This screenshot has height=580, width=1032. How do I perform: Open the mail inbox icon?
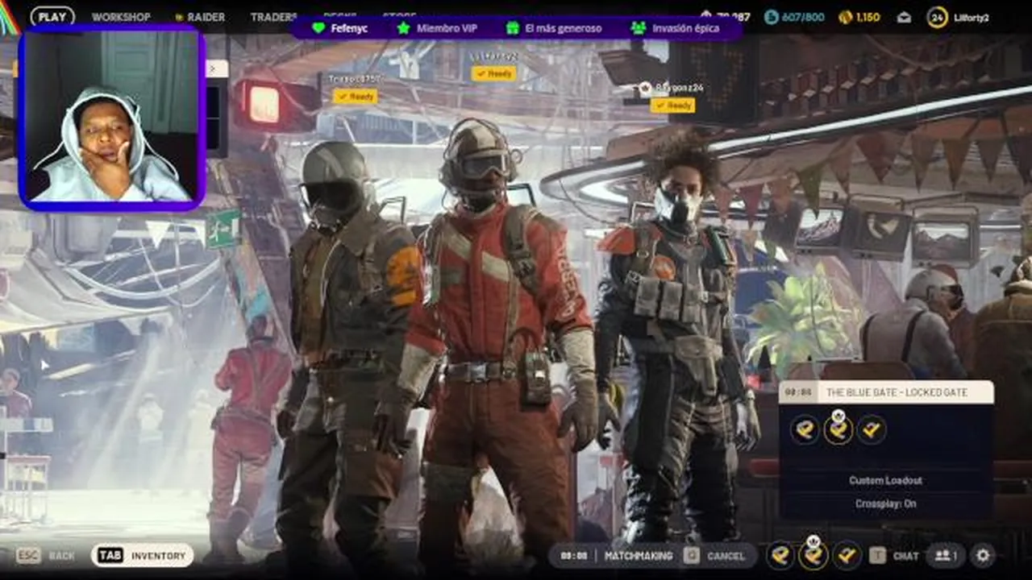coord(904,17)
